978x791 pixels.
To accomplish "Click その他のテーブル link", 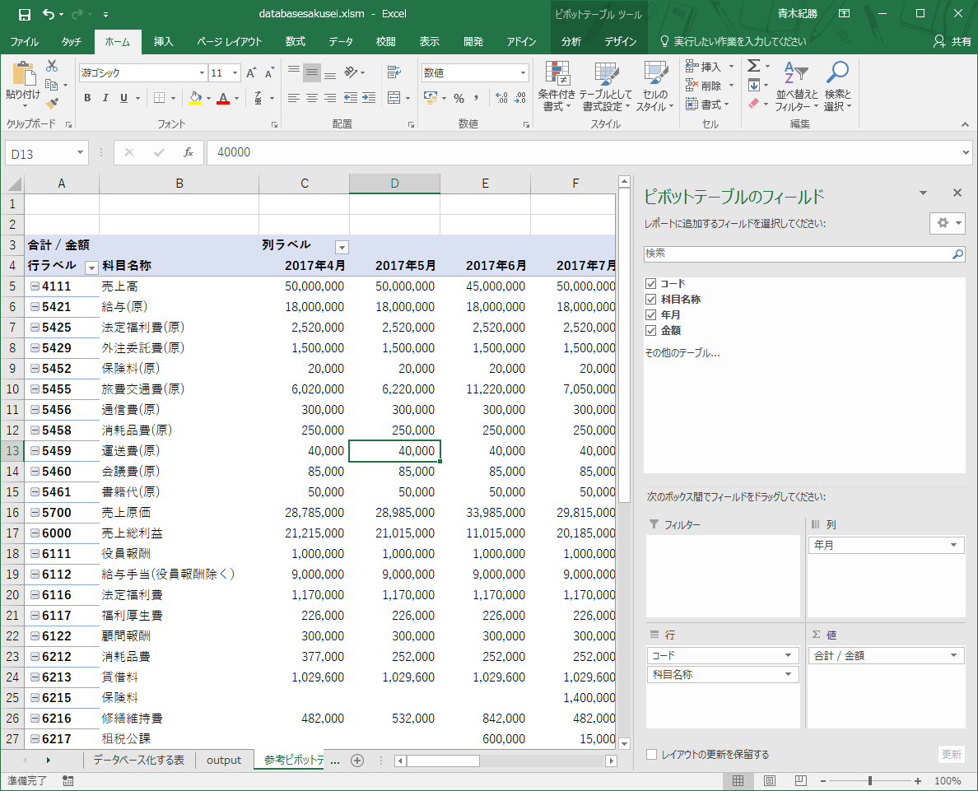I will pos(682,353).
